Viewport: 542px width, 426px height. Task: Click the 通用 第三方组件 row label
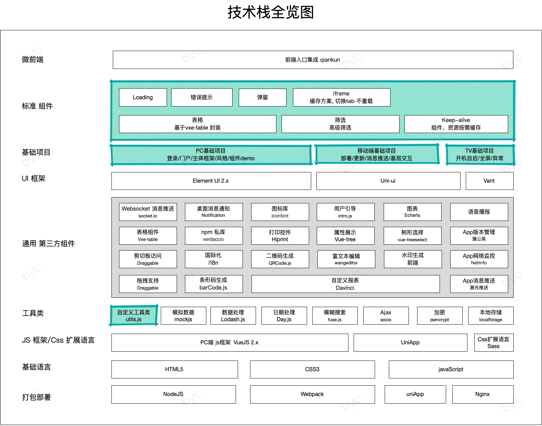tap(49, 244)
